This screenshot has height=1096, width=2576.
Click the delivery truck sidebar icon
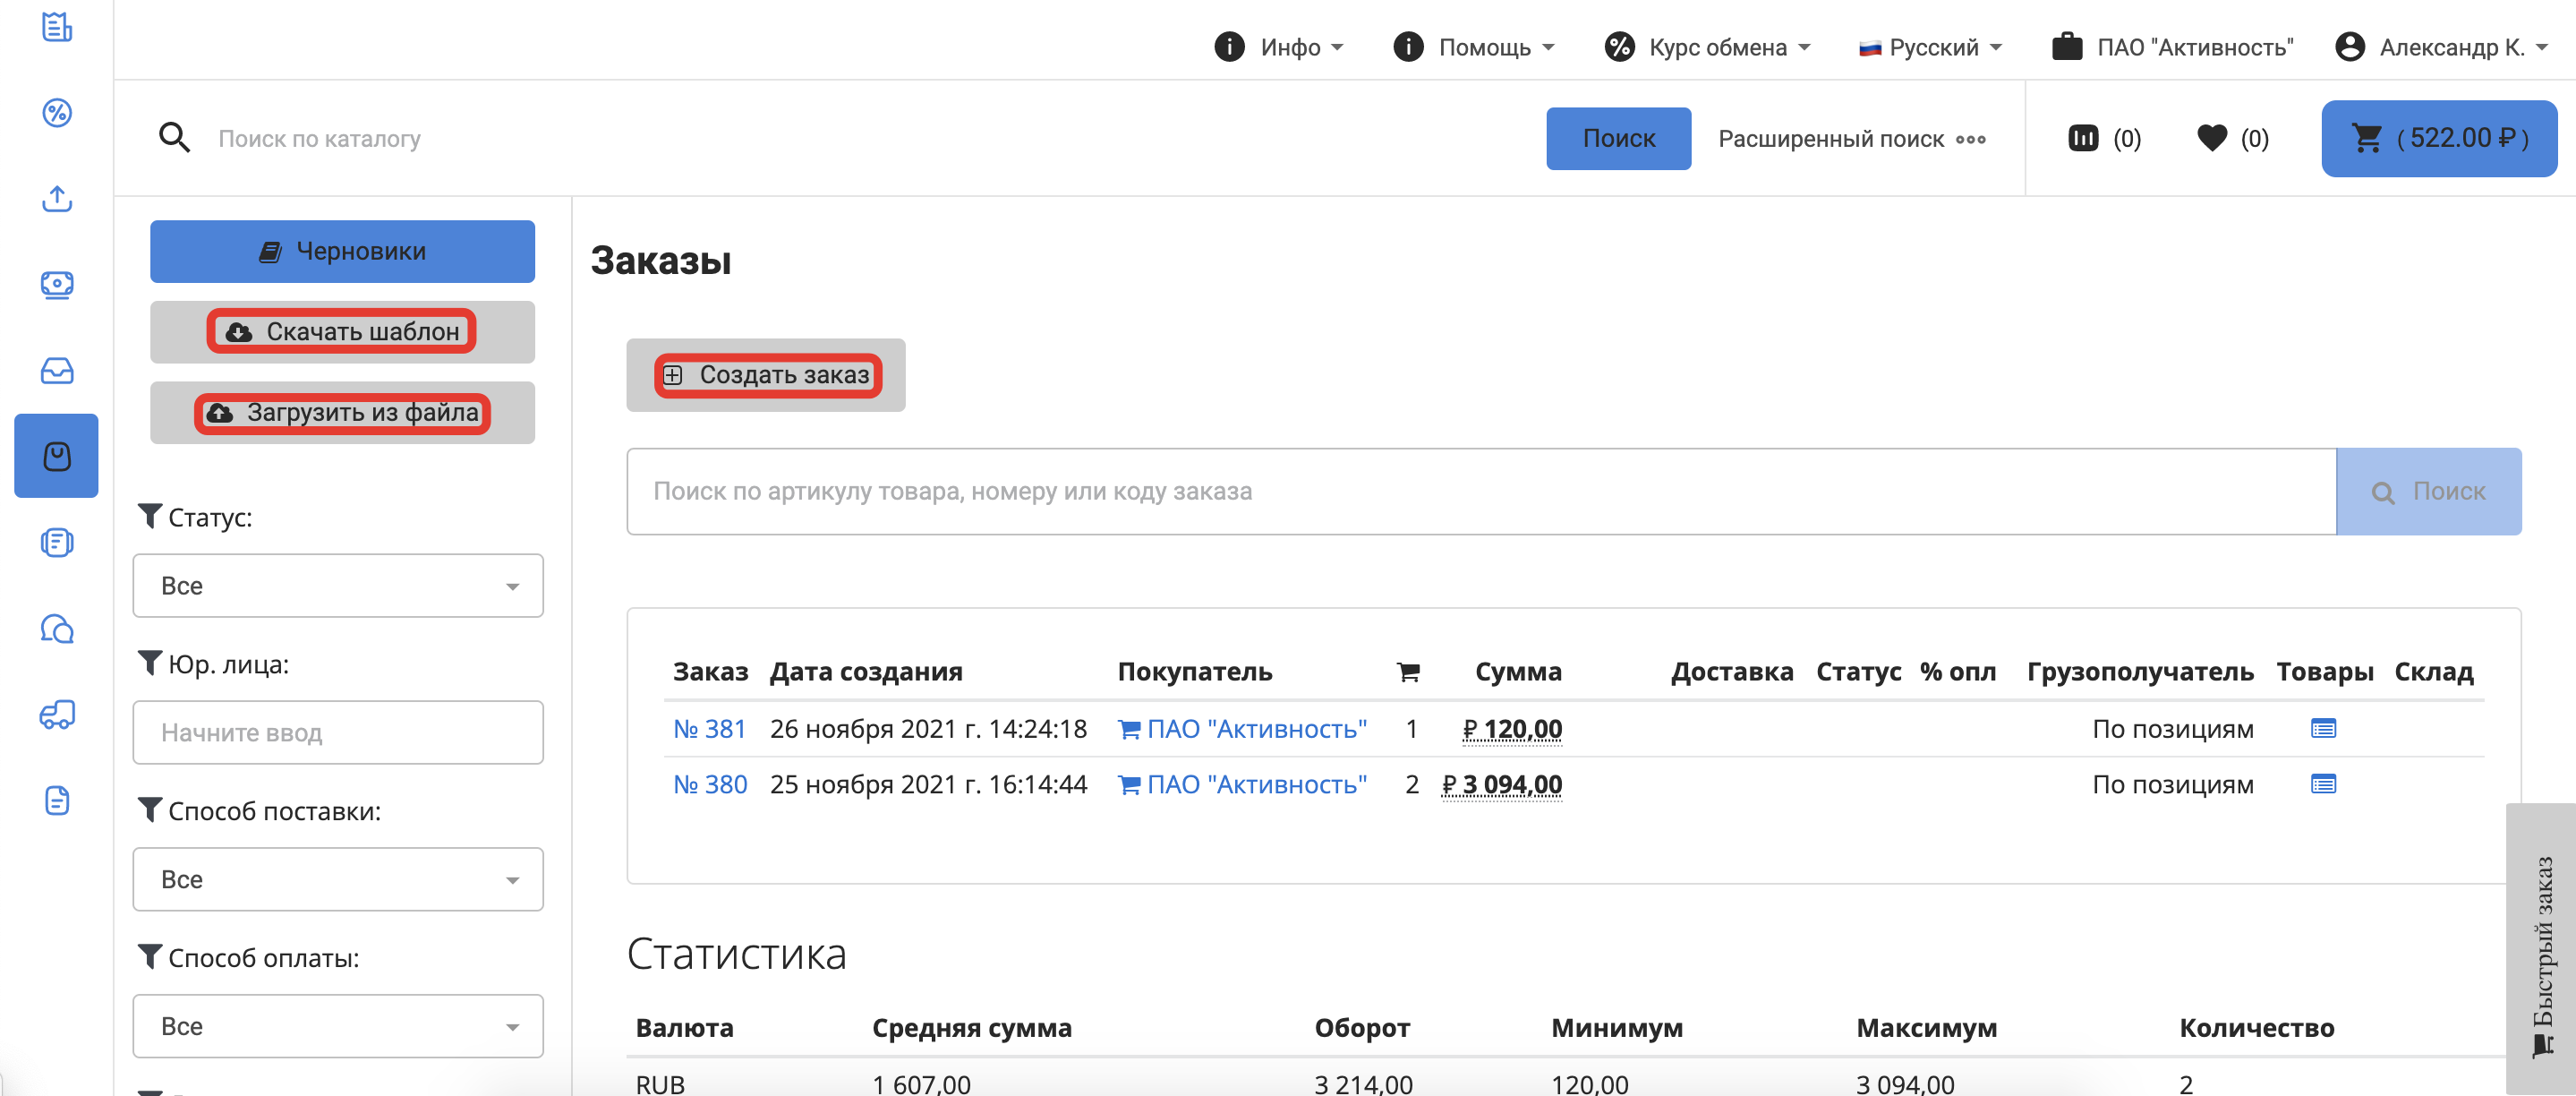coord(57,715)
